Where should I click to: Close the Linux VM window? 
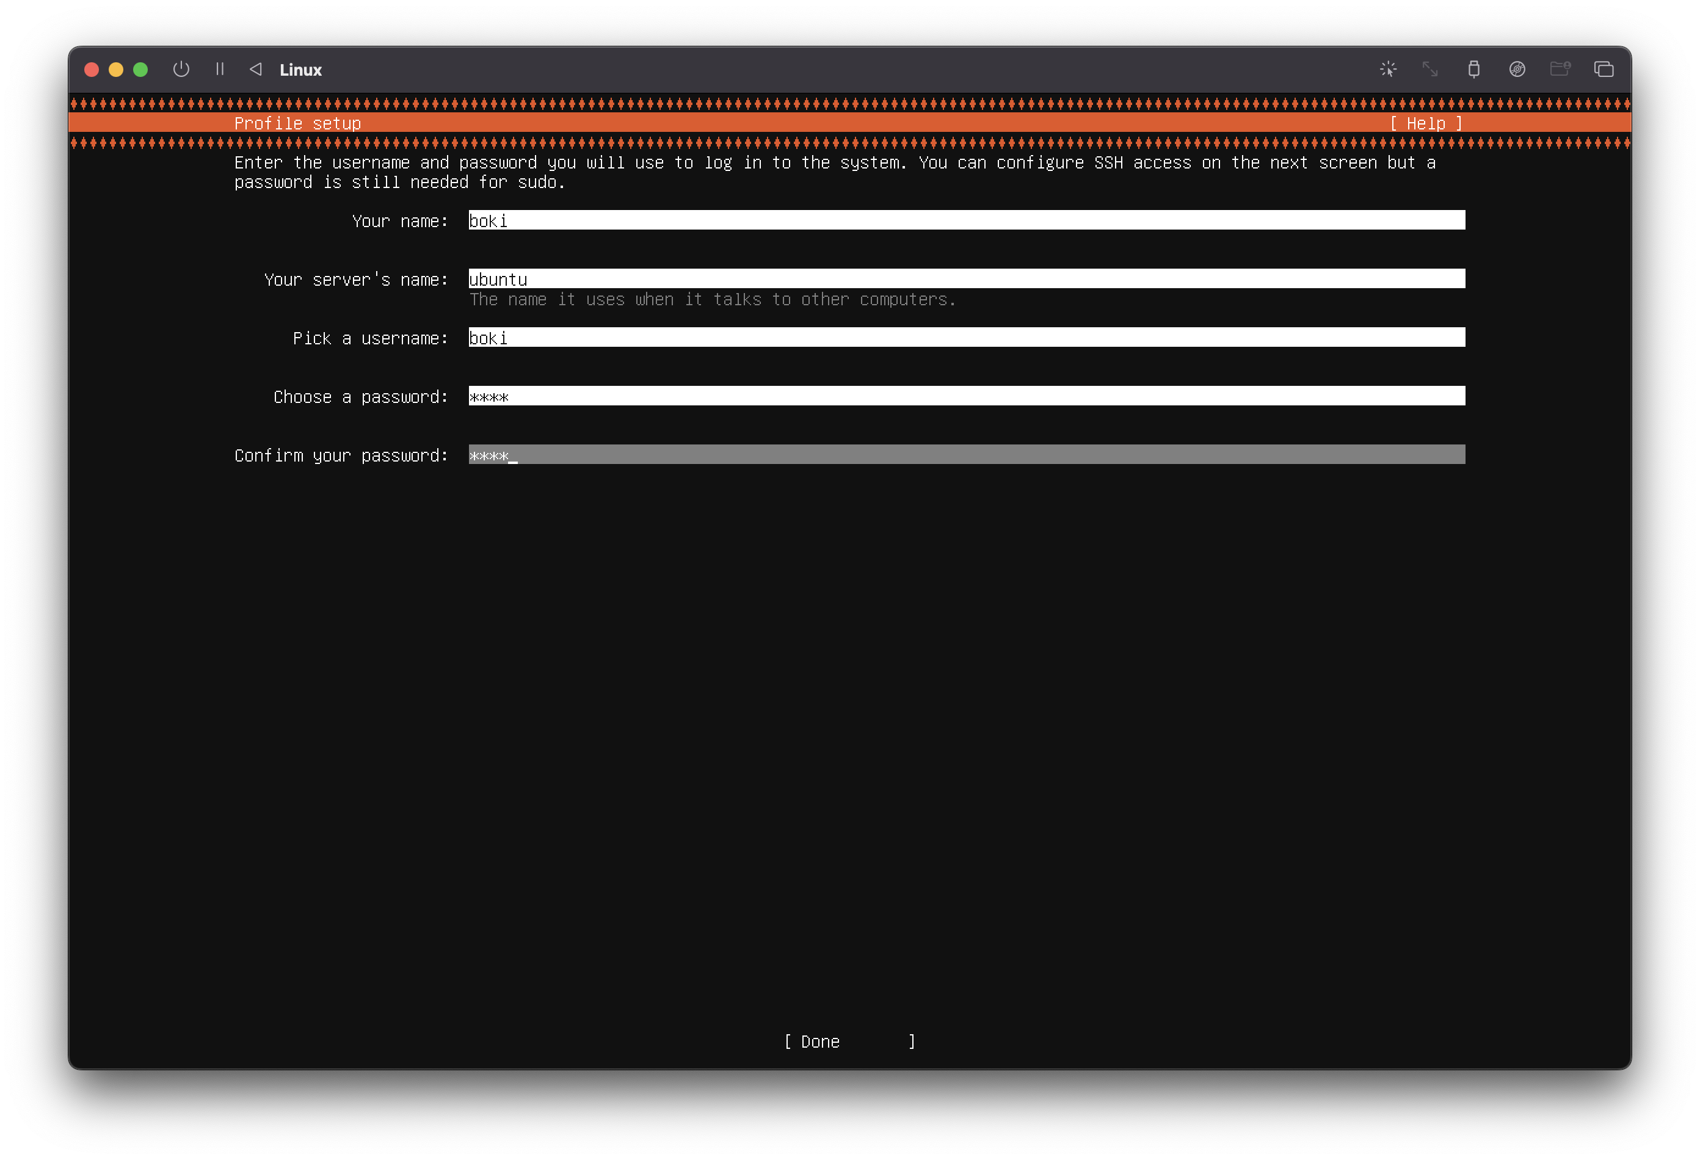pyautogui.click(x=92, y=70)
